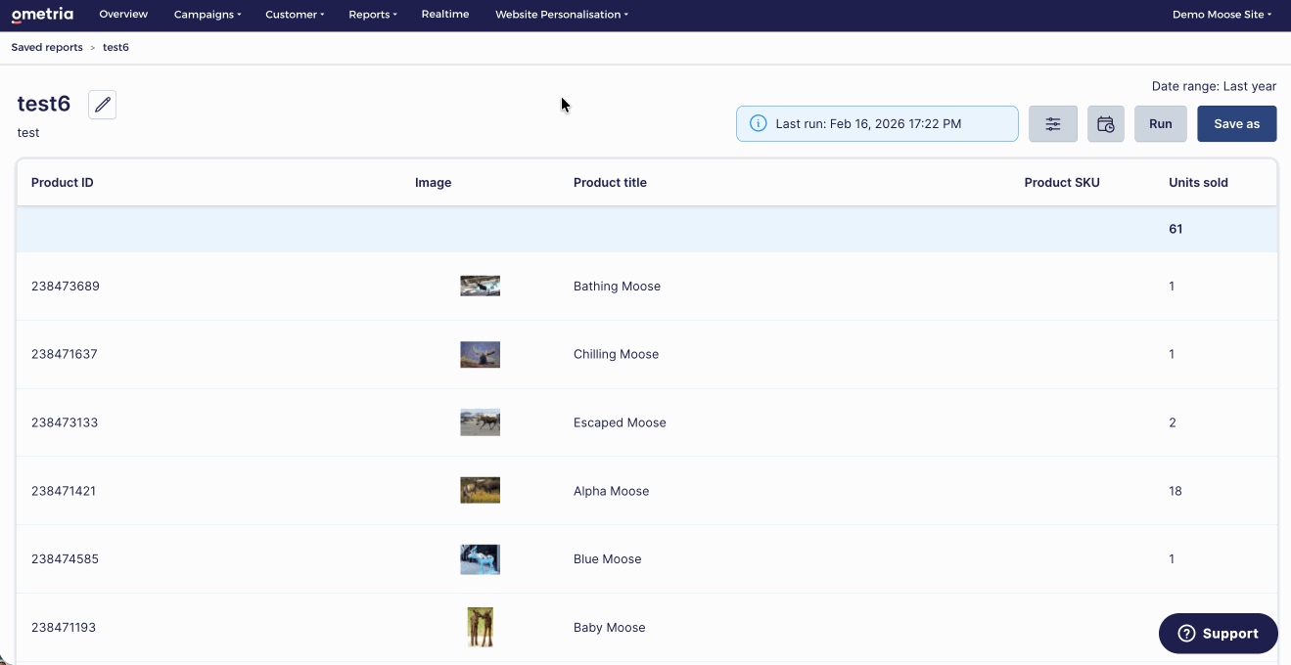The height and width of the screenshot is (665, 1291).
Task: Select product ID 238473689
Action: click(x=66, y=287)
